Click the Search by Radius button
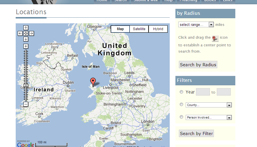 tap(198, 65)
